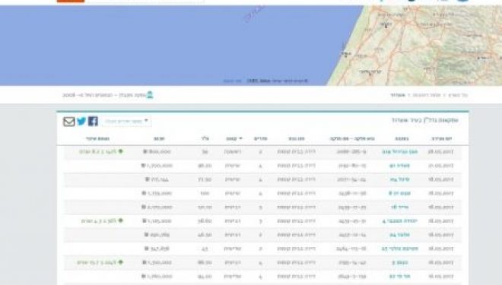Open the address link in the sixth row
502x285 pixels.
(400, 220)
